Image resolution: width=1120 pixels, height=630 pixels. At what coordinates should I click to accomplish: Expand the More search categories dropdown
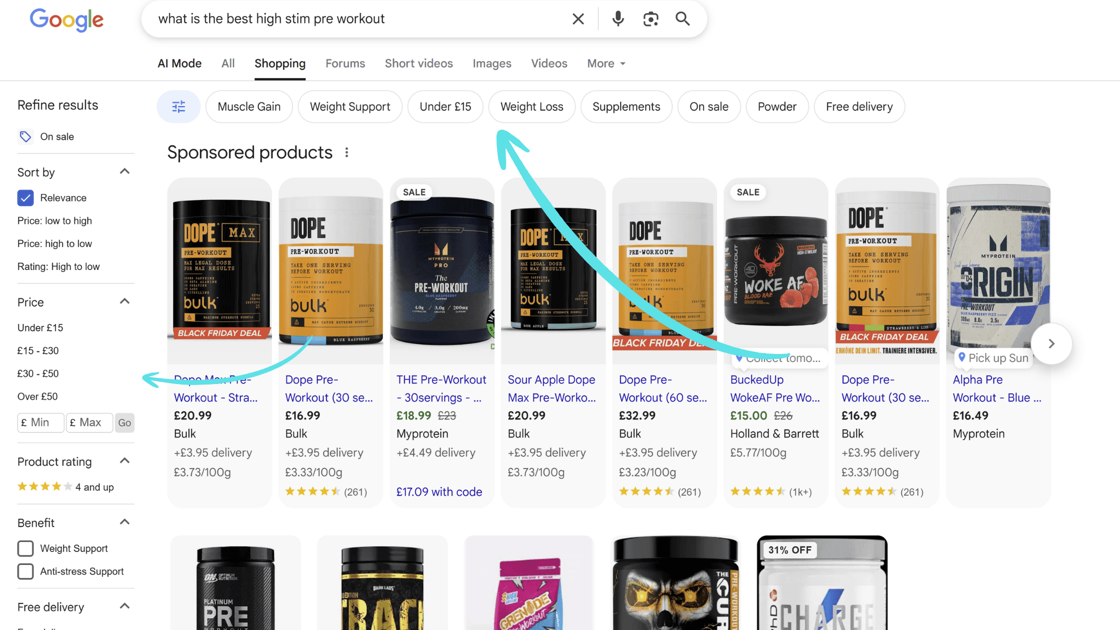pyautogui.click(x=606, y=63)
